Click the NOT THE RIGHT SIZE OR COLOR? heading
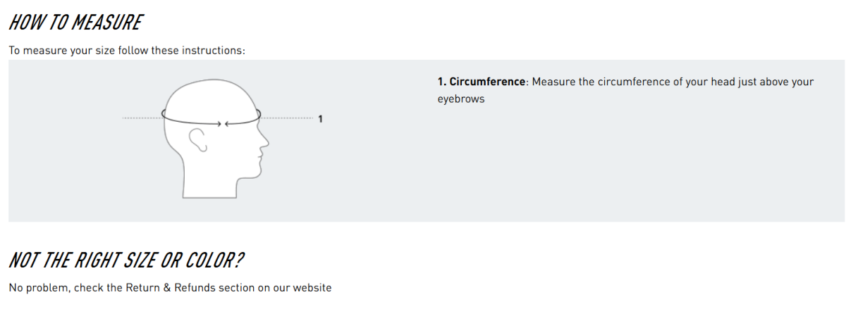The width and height of the screenshot is (846, 309). pos(126,260)
